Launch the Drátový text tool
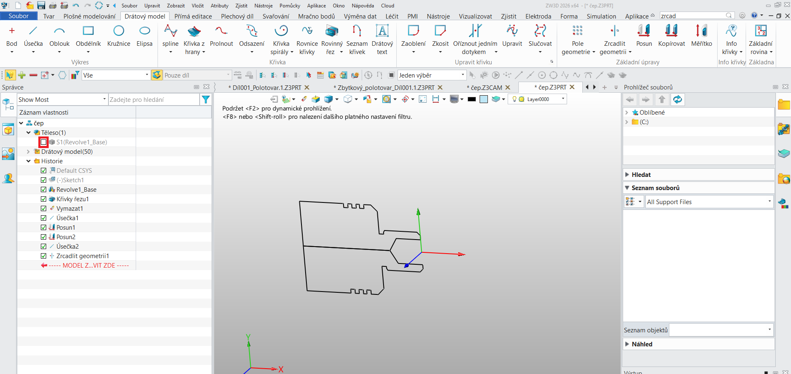This screenshot has width=791, height=374. click(x=382, y=40)
